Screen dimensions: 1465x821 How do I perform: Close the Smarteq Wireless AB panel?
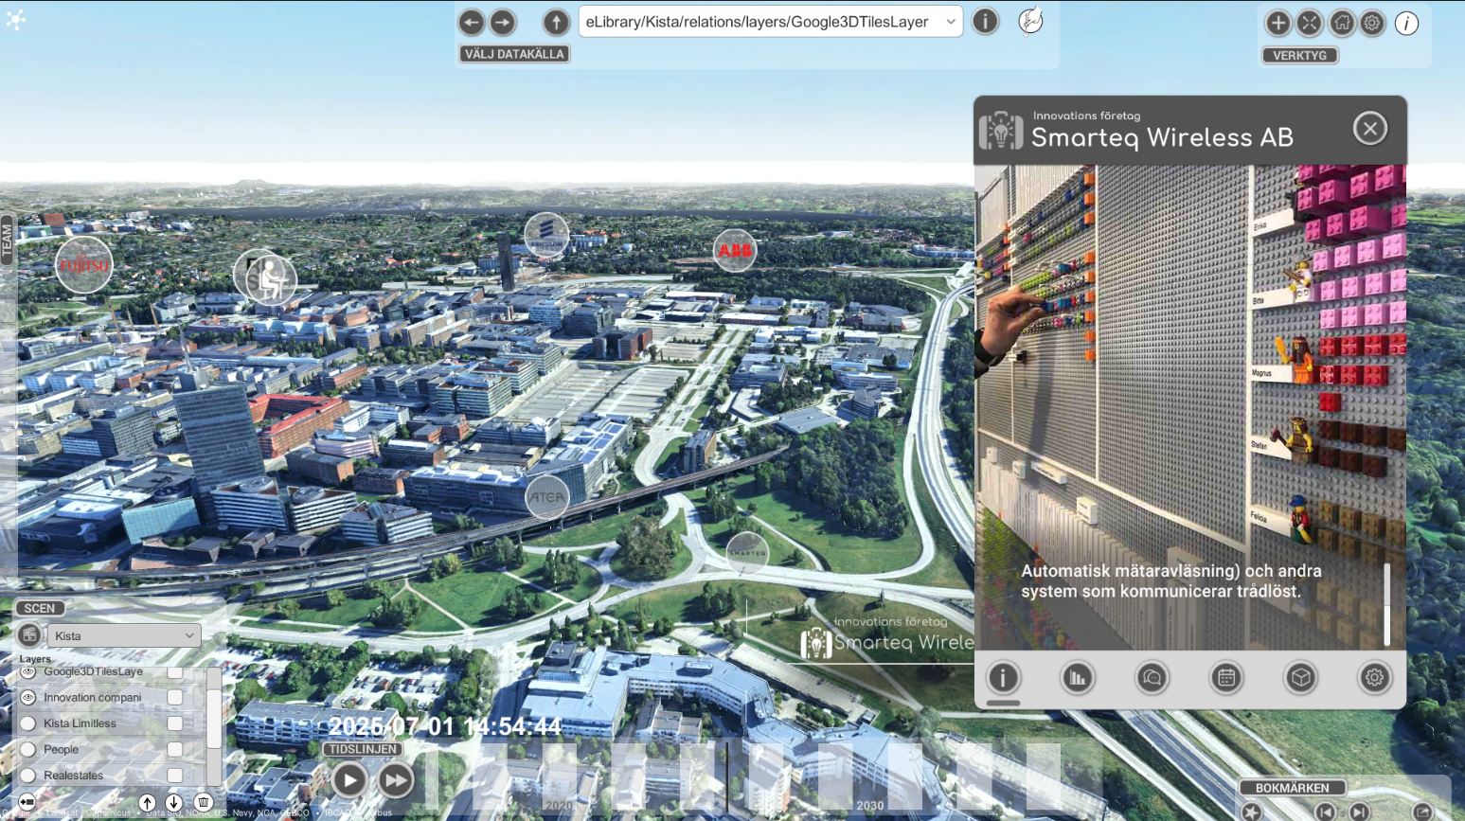(1370, 129)
